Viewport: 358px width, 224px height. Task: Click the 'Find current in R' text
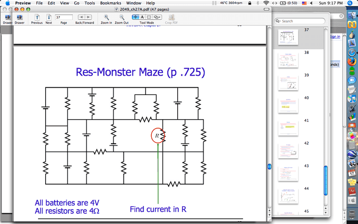tap(158, 209)
